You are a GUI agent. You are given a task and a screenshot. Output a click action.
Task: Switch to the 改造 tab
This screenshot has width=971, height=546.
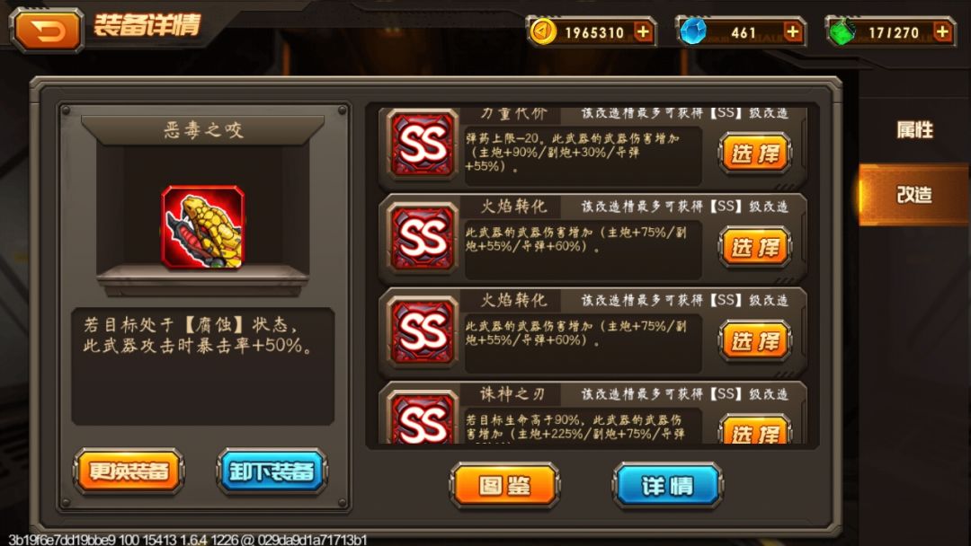click(x=914, y=194)
